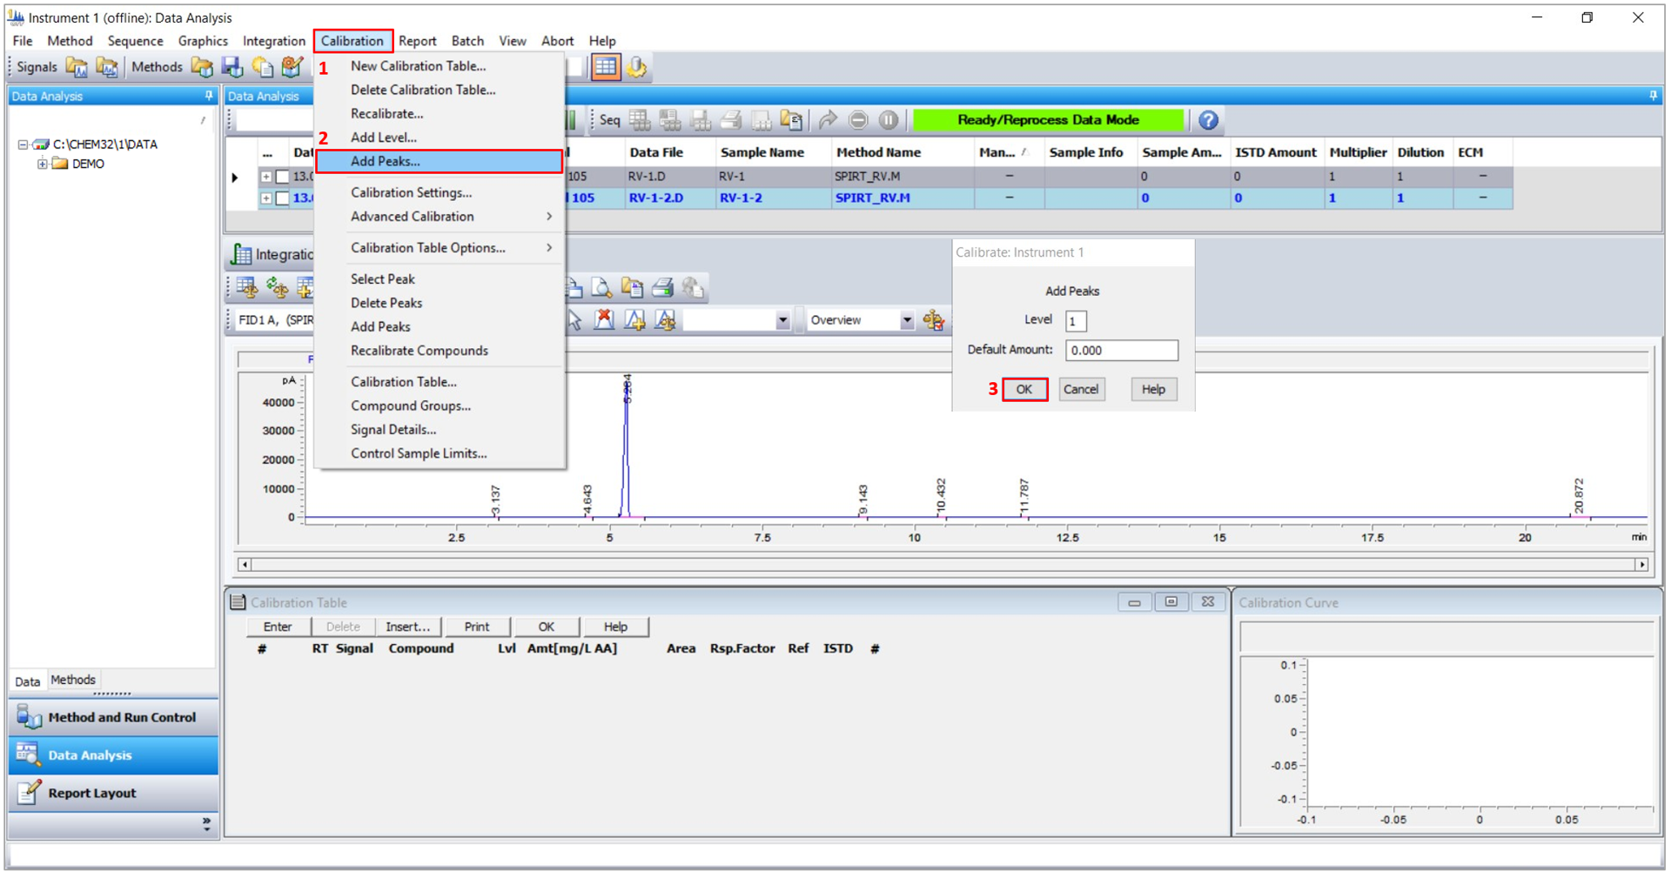Screen dimensions: 1671x872
Task: Switch to the Methods tab
Action: [x=73, y=680]
